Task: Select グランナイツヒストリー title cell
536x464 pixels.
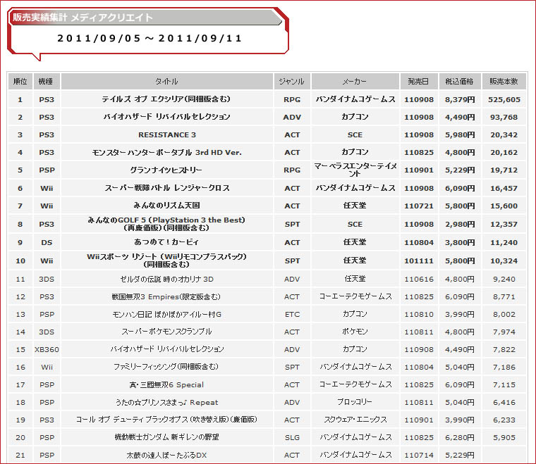Action: tap(166, 170)
